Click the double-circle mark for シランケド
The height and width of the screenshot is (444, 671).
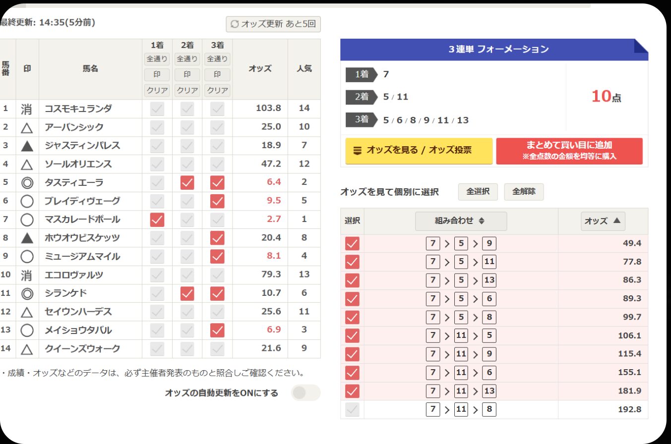tap(27, 293)
